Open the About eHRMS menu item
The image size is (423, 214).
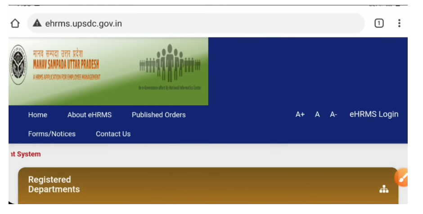point(90,115)
